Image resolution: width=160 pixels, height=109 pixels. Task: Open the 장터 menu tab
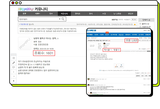click(x=91, y=14)
